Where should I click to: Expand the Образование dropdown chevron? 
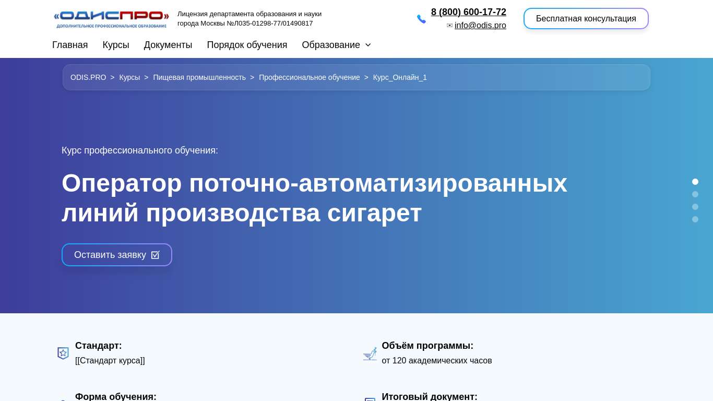click(368, 45)
